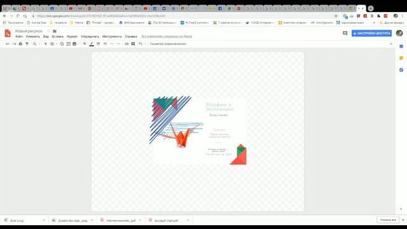Open the Справка menu
Image resolution: width=407 pixels, height=229 pixels.
coord(131,37)
